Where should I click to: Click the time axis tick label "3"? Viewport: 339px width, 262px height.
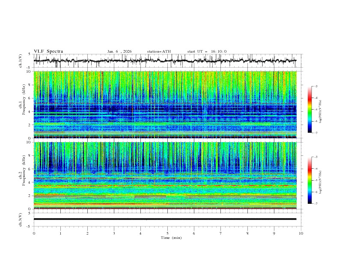[114, 233]
